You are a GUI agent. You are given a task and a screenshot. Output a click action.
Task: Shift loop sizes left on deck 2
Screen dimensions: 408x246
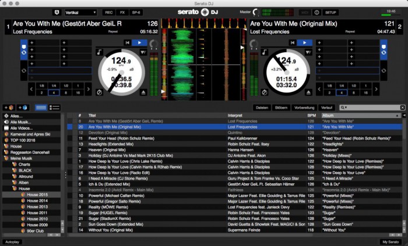[x=319, y=89]
